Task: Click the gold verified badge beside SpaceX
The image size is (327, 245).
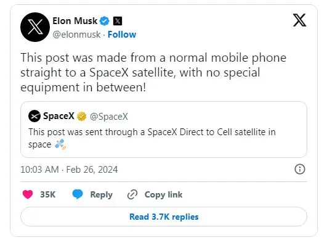Action: [x=81, y=116]
